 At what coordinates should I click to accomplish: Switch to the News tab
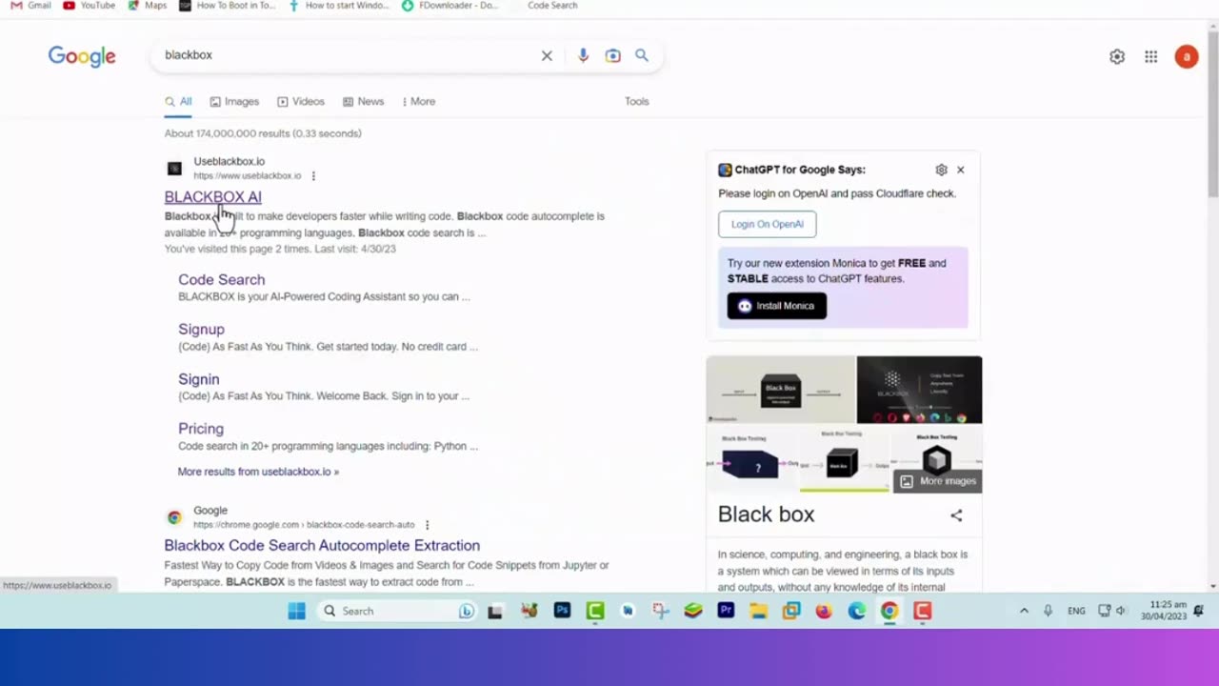coord(364,101)
